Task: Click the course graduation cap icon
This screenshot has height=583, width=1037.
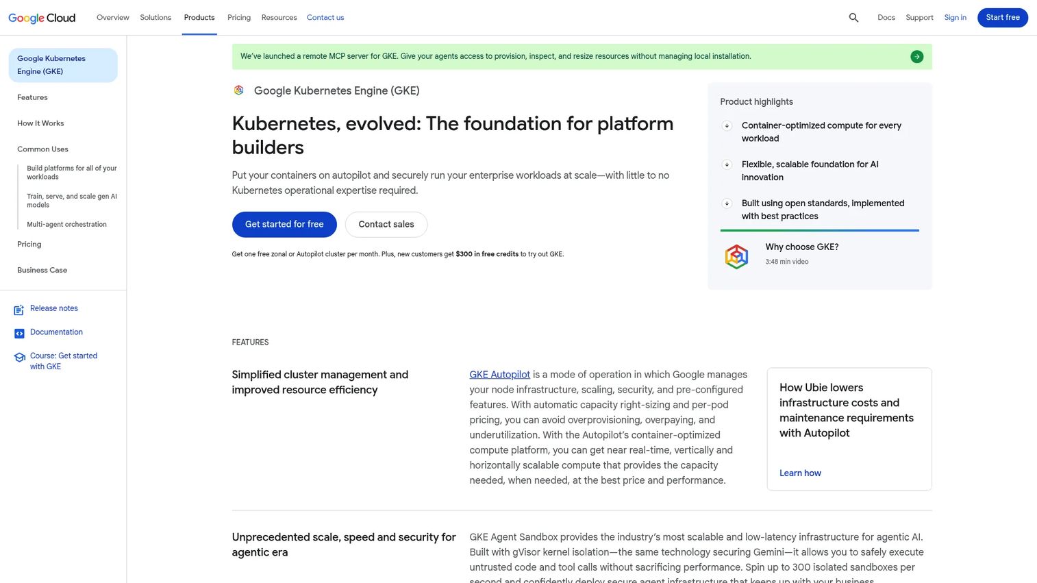Action: point(19,358)
